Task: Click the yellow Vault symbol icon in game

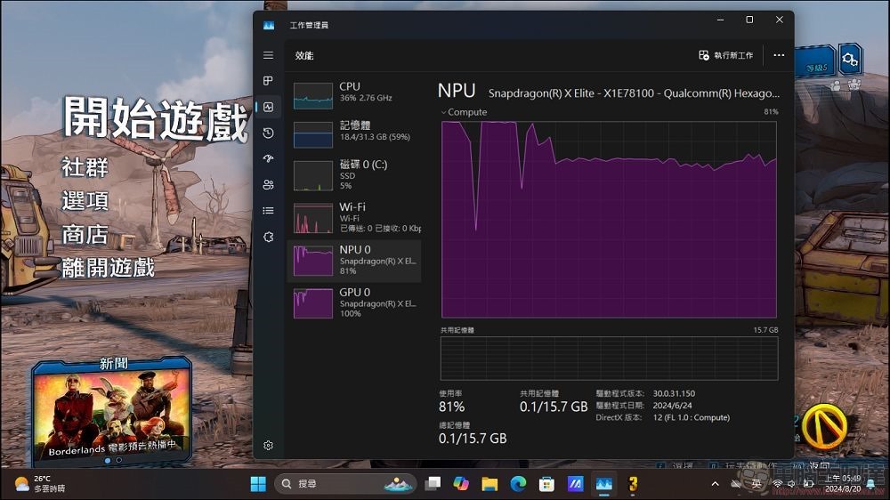Action: pos(824,425)
